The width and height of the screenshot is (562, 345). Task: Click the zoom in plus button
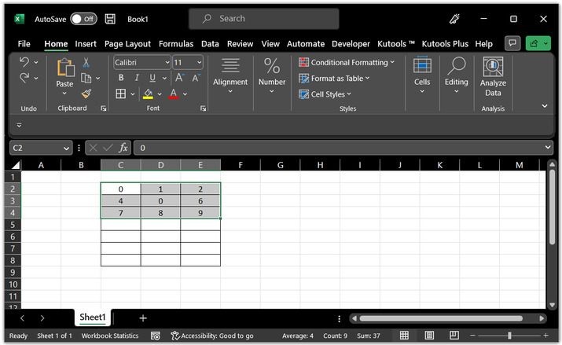545,336
